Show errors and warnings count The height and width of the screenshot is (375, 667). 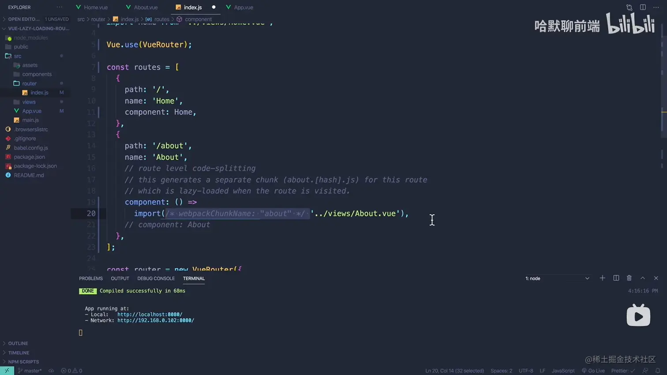tap(71, 371)
